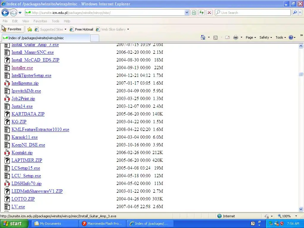Screen dimensions: 304x228
Task: Click the Stop loading icon
Action: (x=209, y=13)
